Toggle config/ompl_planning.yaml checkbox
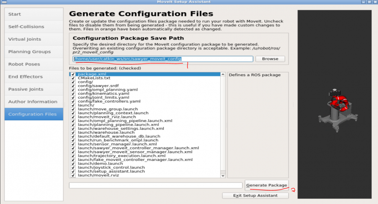Screen dimensions: 378x204 (x=73, y=90)
